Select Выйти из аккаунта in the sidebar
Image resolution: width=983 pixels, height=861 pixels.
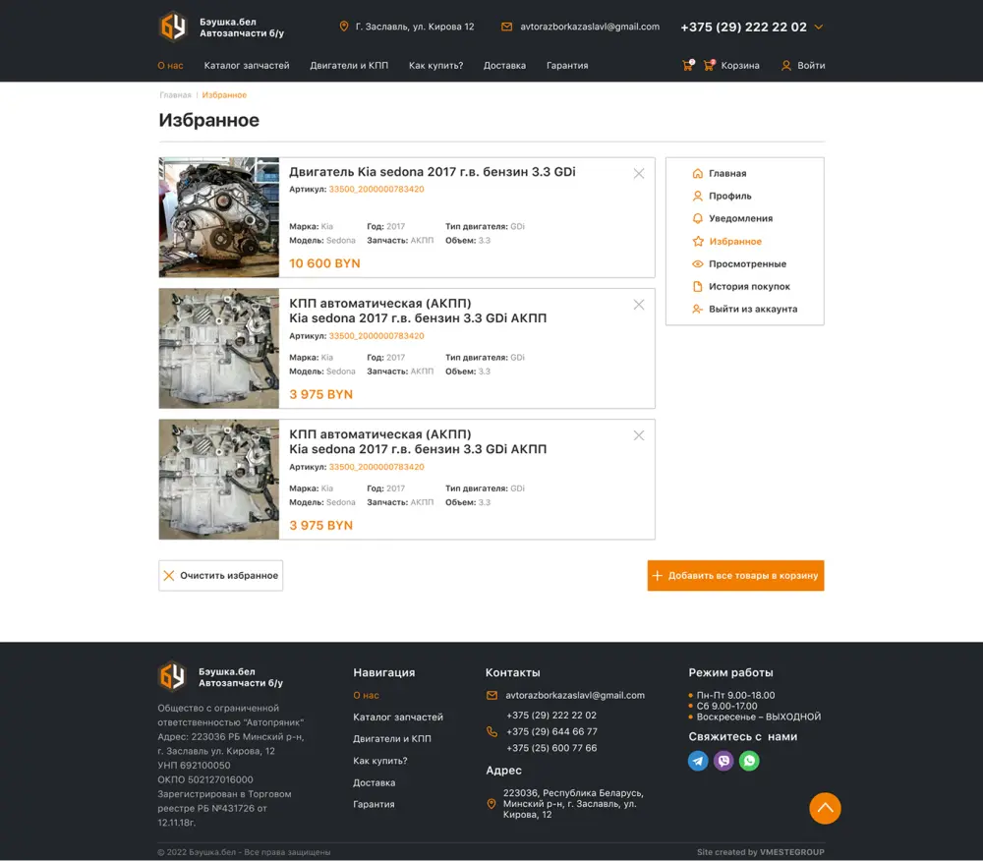click(x=753, y=309)
